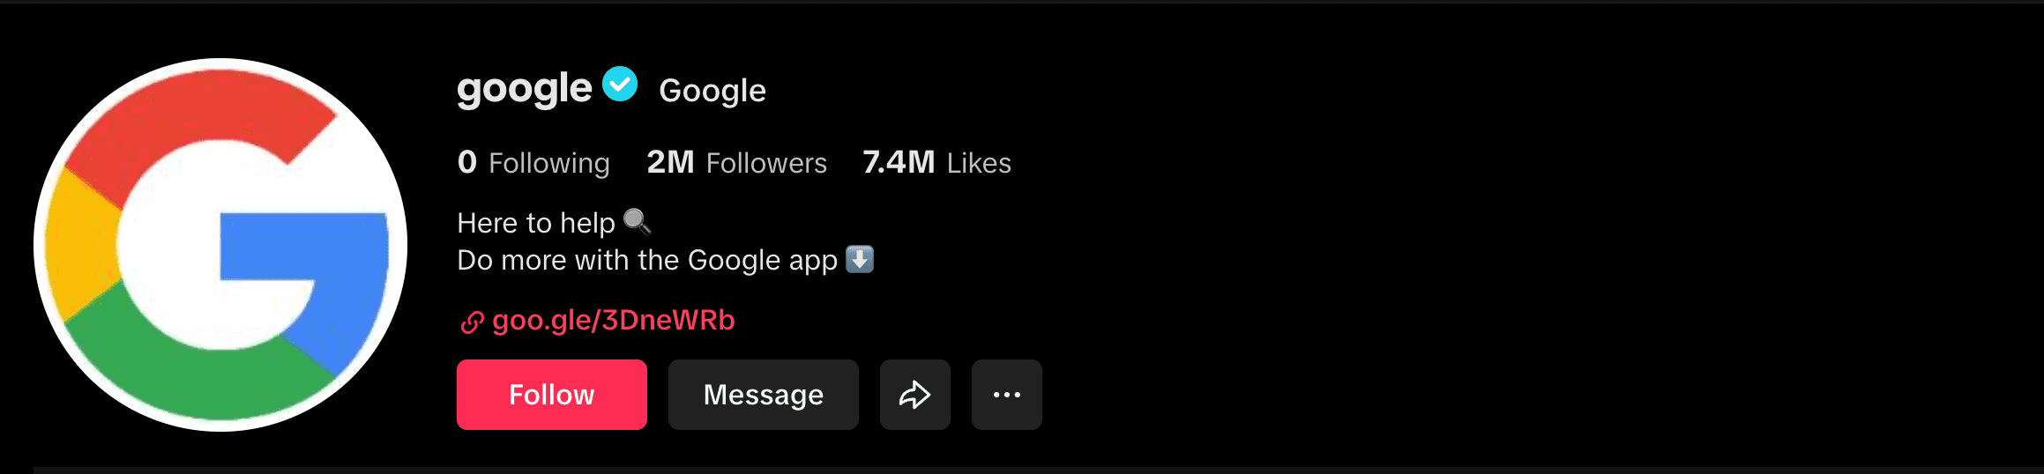Screen dimensions: 2044x474
Task: Click the chain link icon
Action: 472,323
